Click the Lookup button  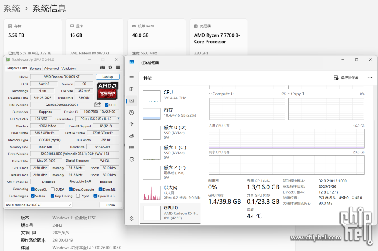(108, 77)
